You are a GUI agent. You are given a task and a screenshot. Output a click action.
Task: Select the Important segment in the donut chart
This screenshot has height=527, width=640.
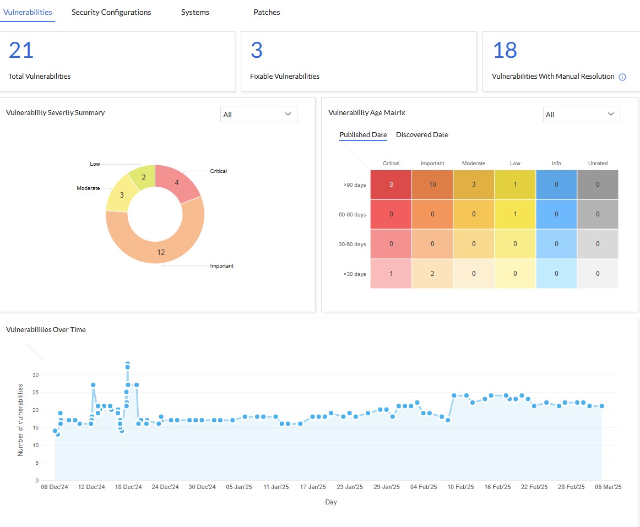point(161,252)
